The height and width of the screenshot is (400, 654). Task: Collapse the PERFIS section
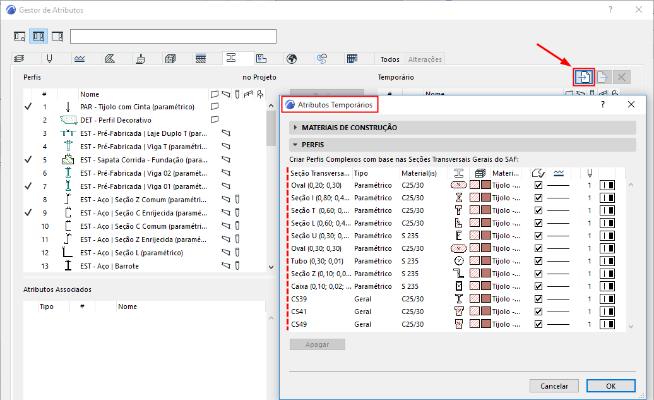tap(295, 145)
